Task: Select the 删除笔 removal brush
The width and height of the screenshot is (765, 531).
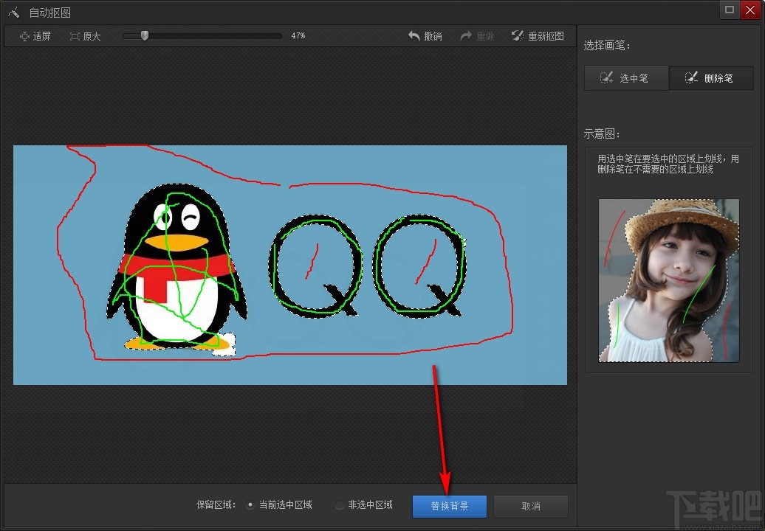Action: point(711,78)
